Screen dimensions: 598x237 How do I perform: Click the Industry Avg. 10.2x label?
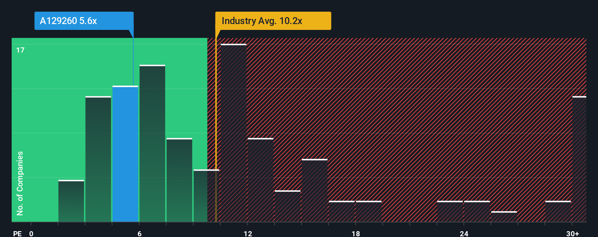(x=273, y=21)
